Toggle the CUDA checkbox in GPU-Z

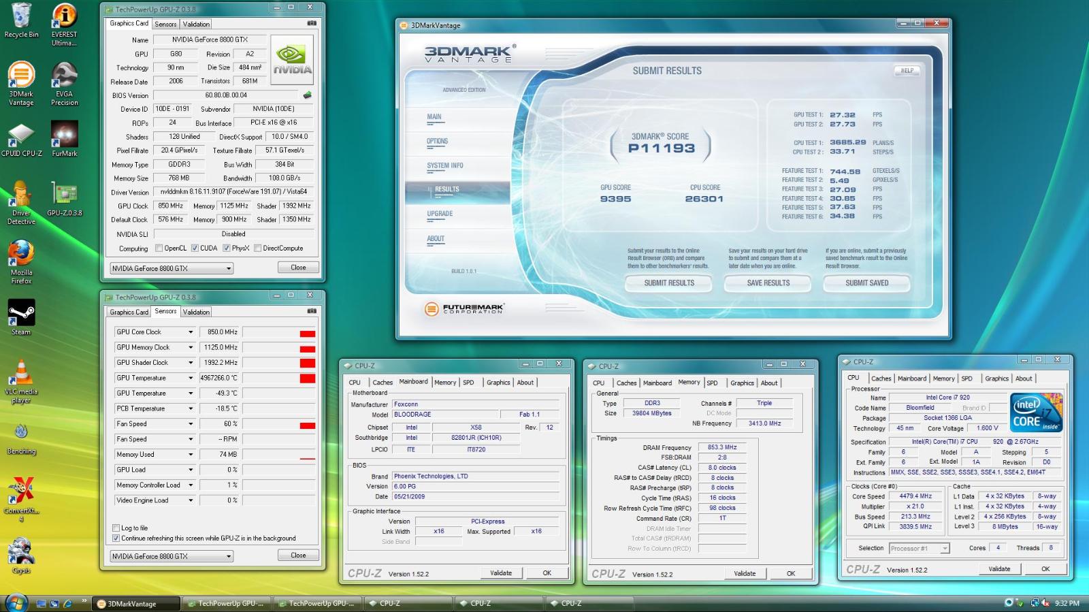click(x=195, y=248)
